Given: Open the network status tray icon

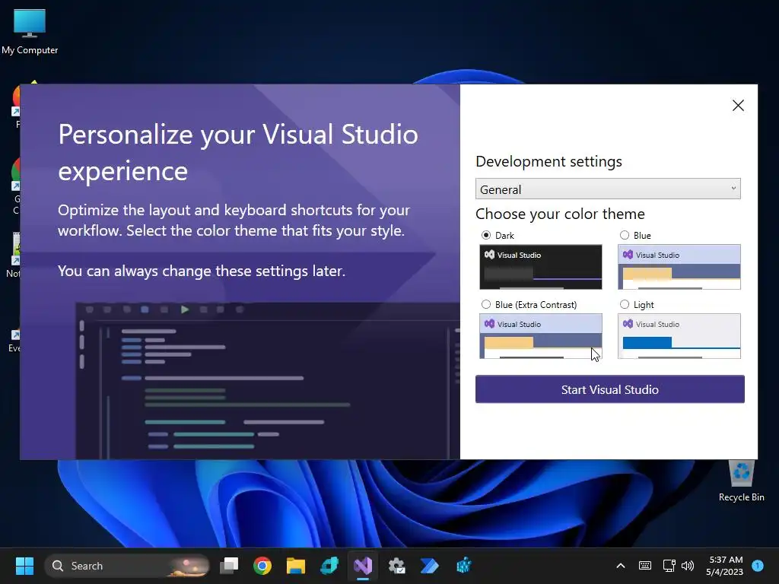Looking at the screenshot, I should (x=669, y=566).
